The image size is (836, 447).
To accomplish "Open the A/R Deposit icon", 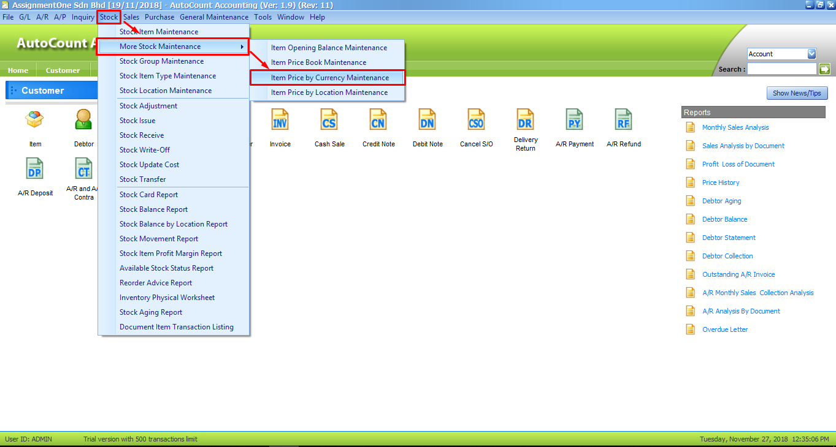I will point(35,168).
